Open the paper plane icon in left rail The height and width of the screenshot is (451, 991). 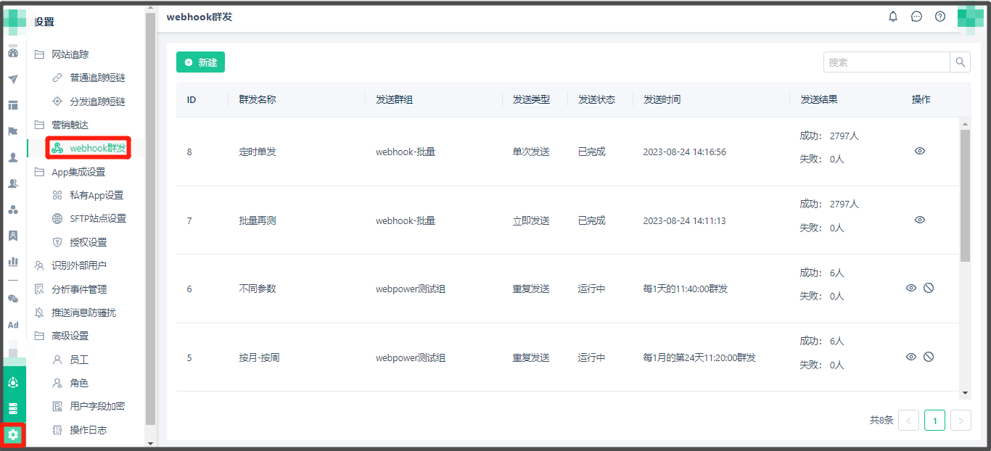(x=13, y=79)
